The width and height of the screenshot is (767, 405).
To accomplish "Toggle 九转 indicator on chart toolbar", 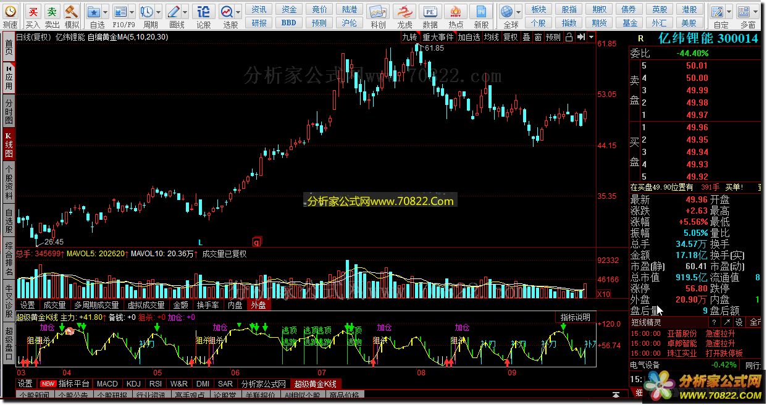I will click(410, 37).
